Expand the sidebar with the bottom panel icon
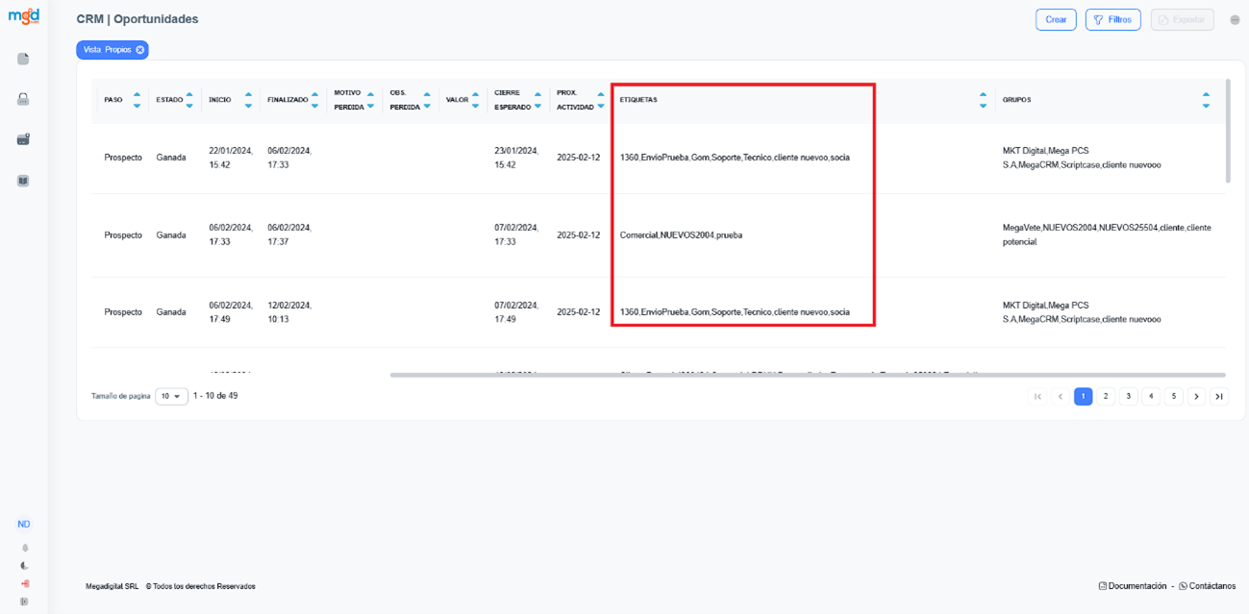The width and height of the screenshot is (1249, 614). (x=24, y=602)
